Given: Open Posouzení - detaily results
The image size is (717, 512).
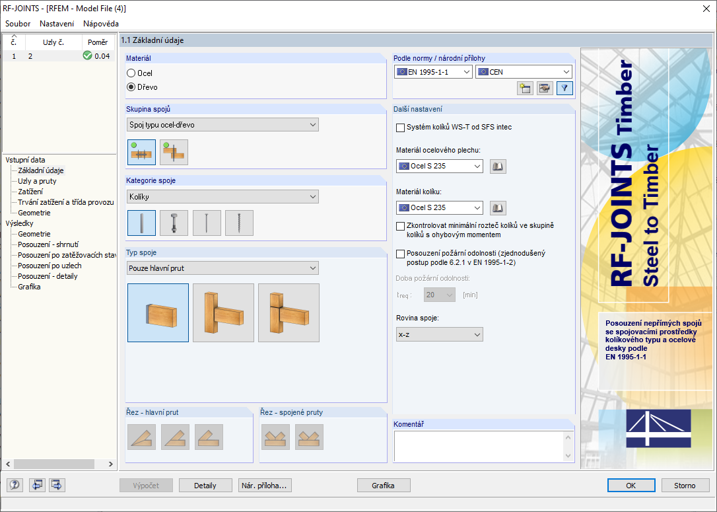Looking at the screenshot, I should tap(48, 276).
